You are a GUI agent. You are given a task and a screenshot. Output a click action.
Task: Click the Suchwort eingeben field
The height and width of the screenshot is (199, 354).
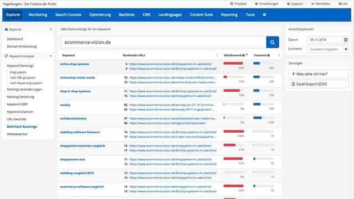point(325,49)
